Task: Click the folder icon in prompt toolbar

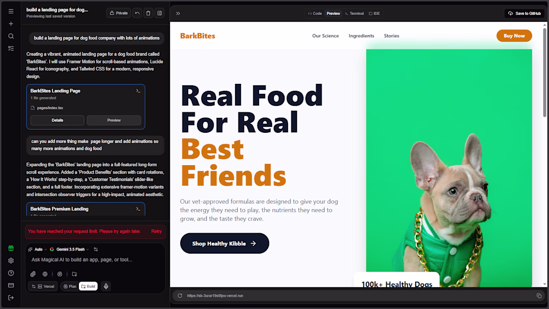Action: click(74, 274)
